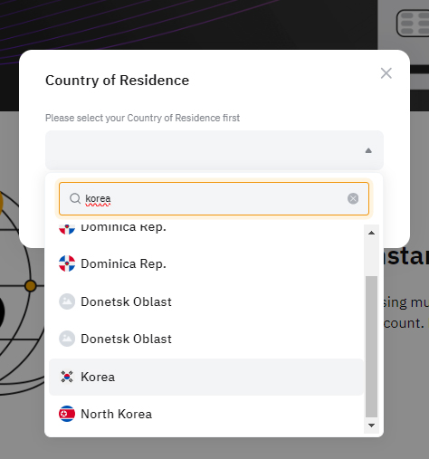Click the South Korea flag icon
The height and width of the screenshot is (459, 429).
coord(67,377)
